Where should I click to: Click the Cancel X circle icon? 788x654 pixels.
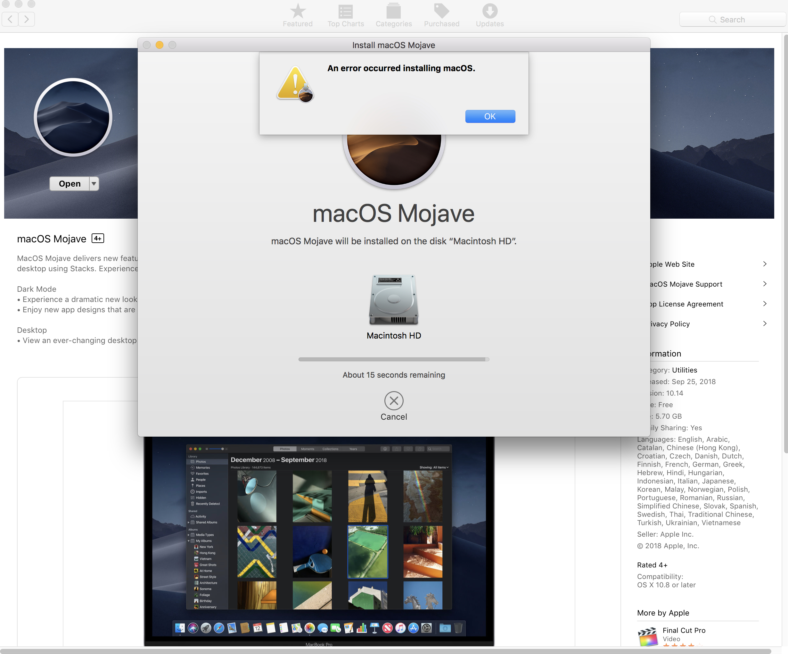point(394,400)
